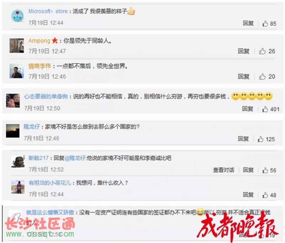Like 断戟217's reply with 56 likes
This screenshot has height=243, width=285.
point(269,170)
